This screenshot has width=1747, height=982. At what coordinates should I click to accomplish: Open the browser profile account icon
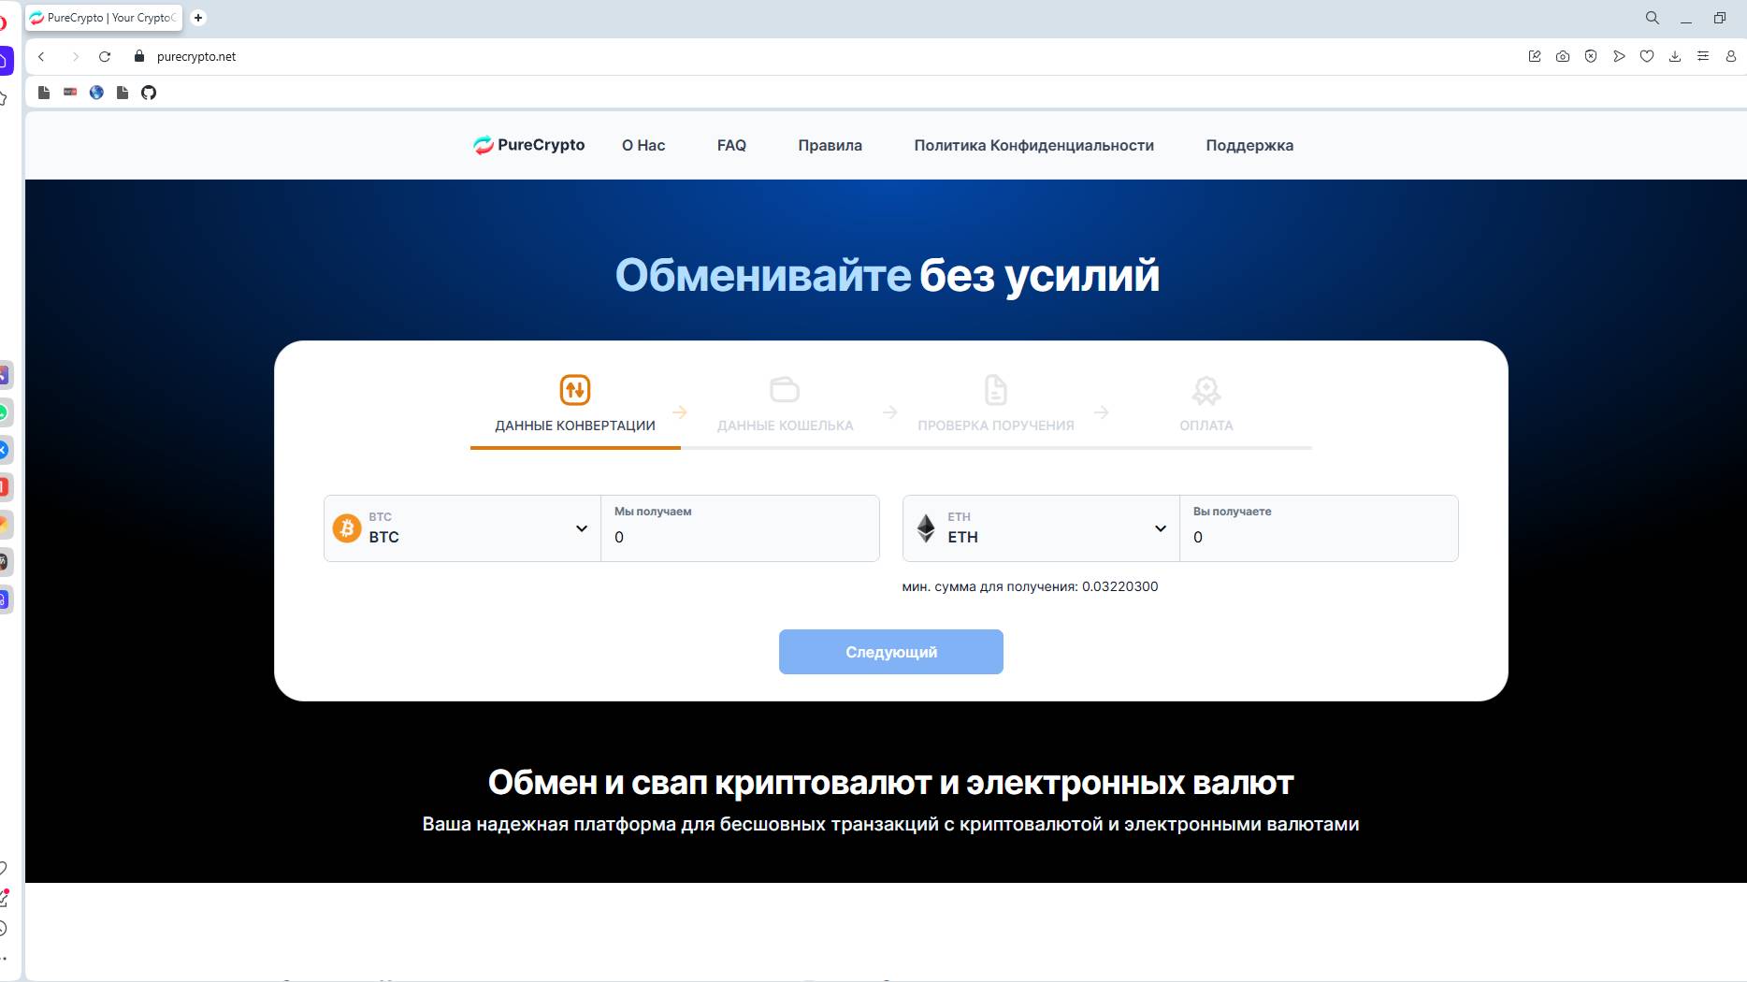coord(1731,56)
